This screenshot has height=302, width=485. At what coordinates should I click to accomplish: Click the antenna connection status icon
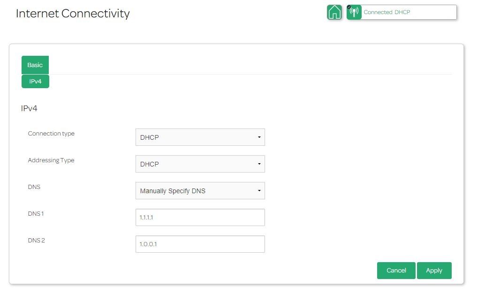pyautogui.click(x=354, y=13)
